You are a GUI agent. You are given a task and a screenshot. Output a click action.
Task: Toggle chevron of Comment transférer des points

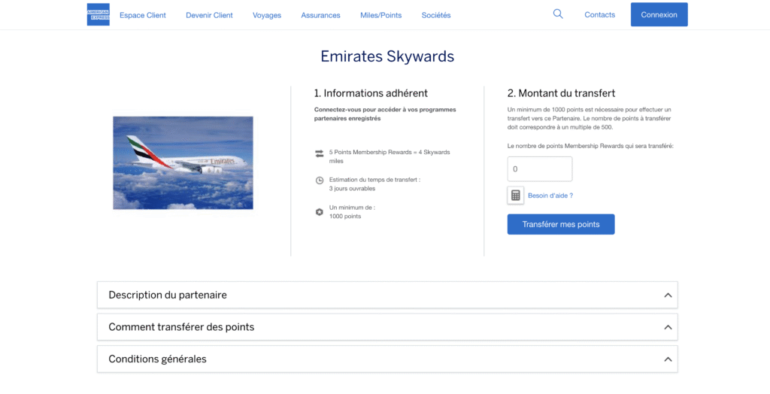tap(668, 327)
